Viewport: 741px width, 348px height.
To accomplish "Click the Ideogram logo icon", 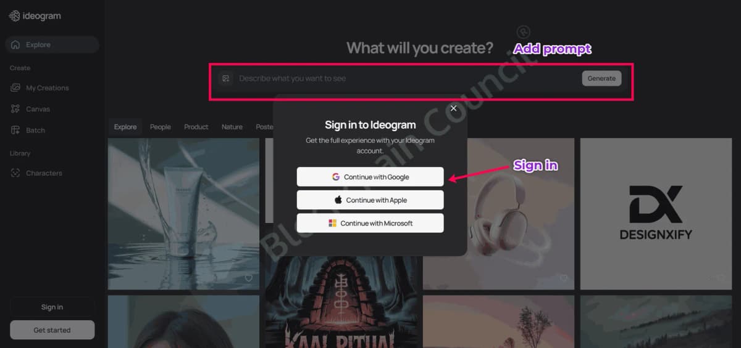I will (14, 16).
